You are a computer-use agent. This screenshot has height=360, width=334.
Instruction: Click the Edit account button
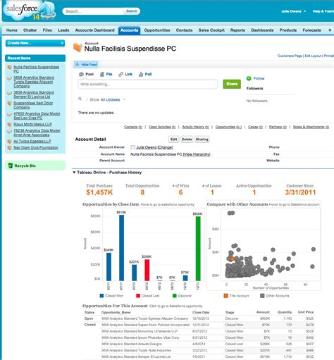click(x=173, y=139)
